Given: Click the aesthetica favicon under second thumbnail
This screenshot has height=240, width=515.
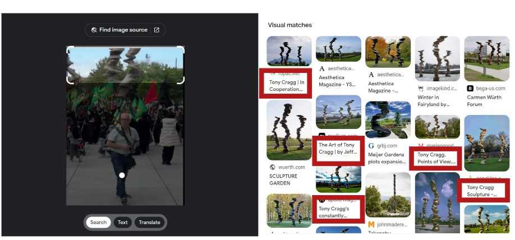Looking at the screenshot, I should 322,68.
